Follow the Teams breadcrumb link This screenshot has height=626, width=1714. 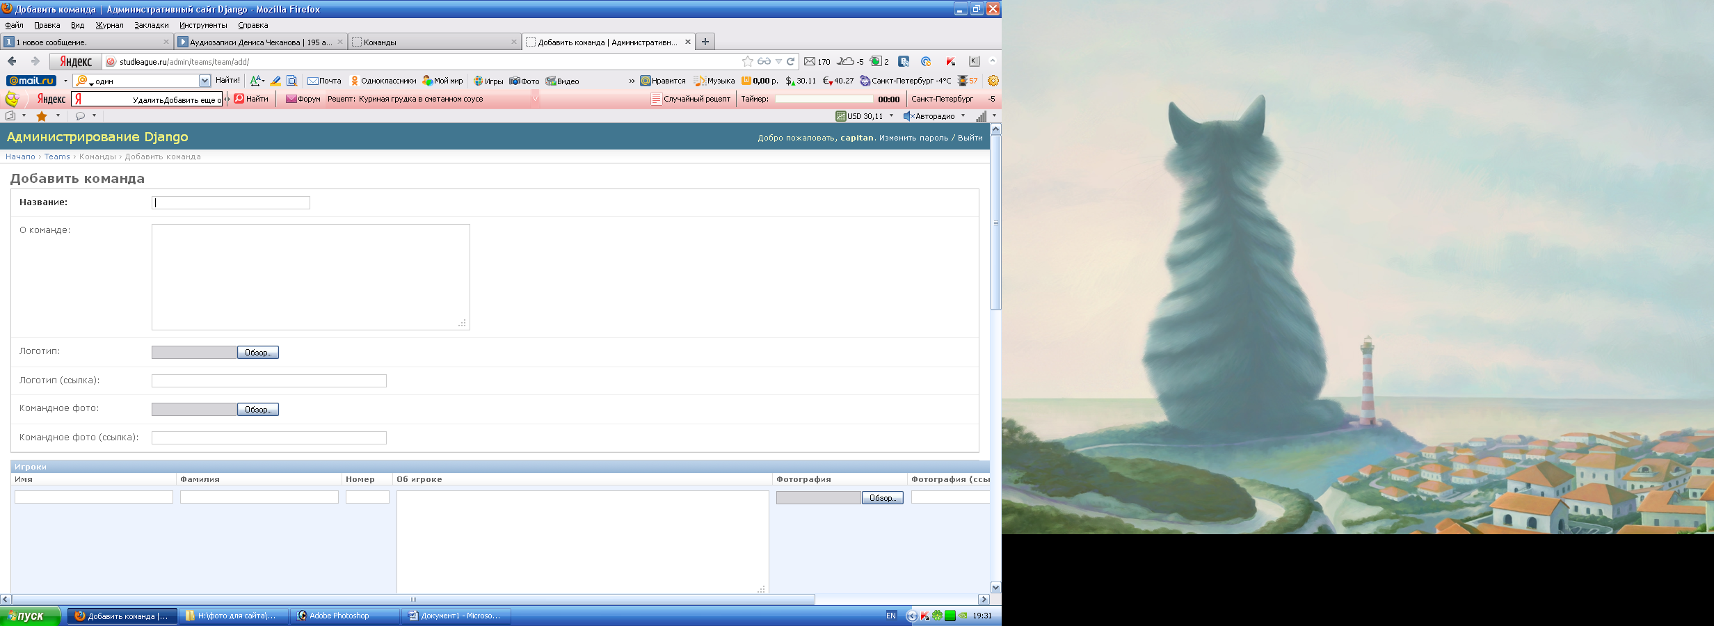57,156
